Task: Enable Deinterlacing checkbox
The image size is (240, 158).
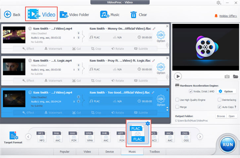Action: pos(219,100)
